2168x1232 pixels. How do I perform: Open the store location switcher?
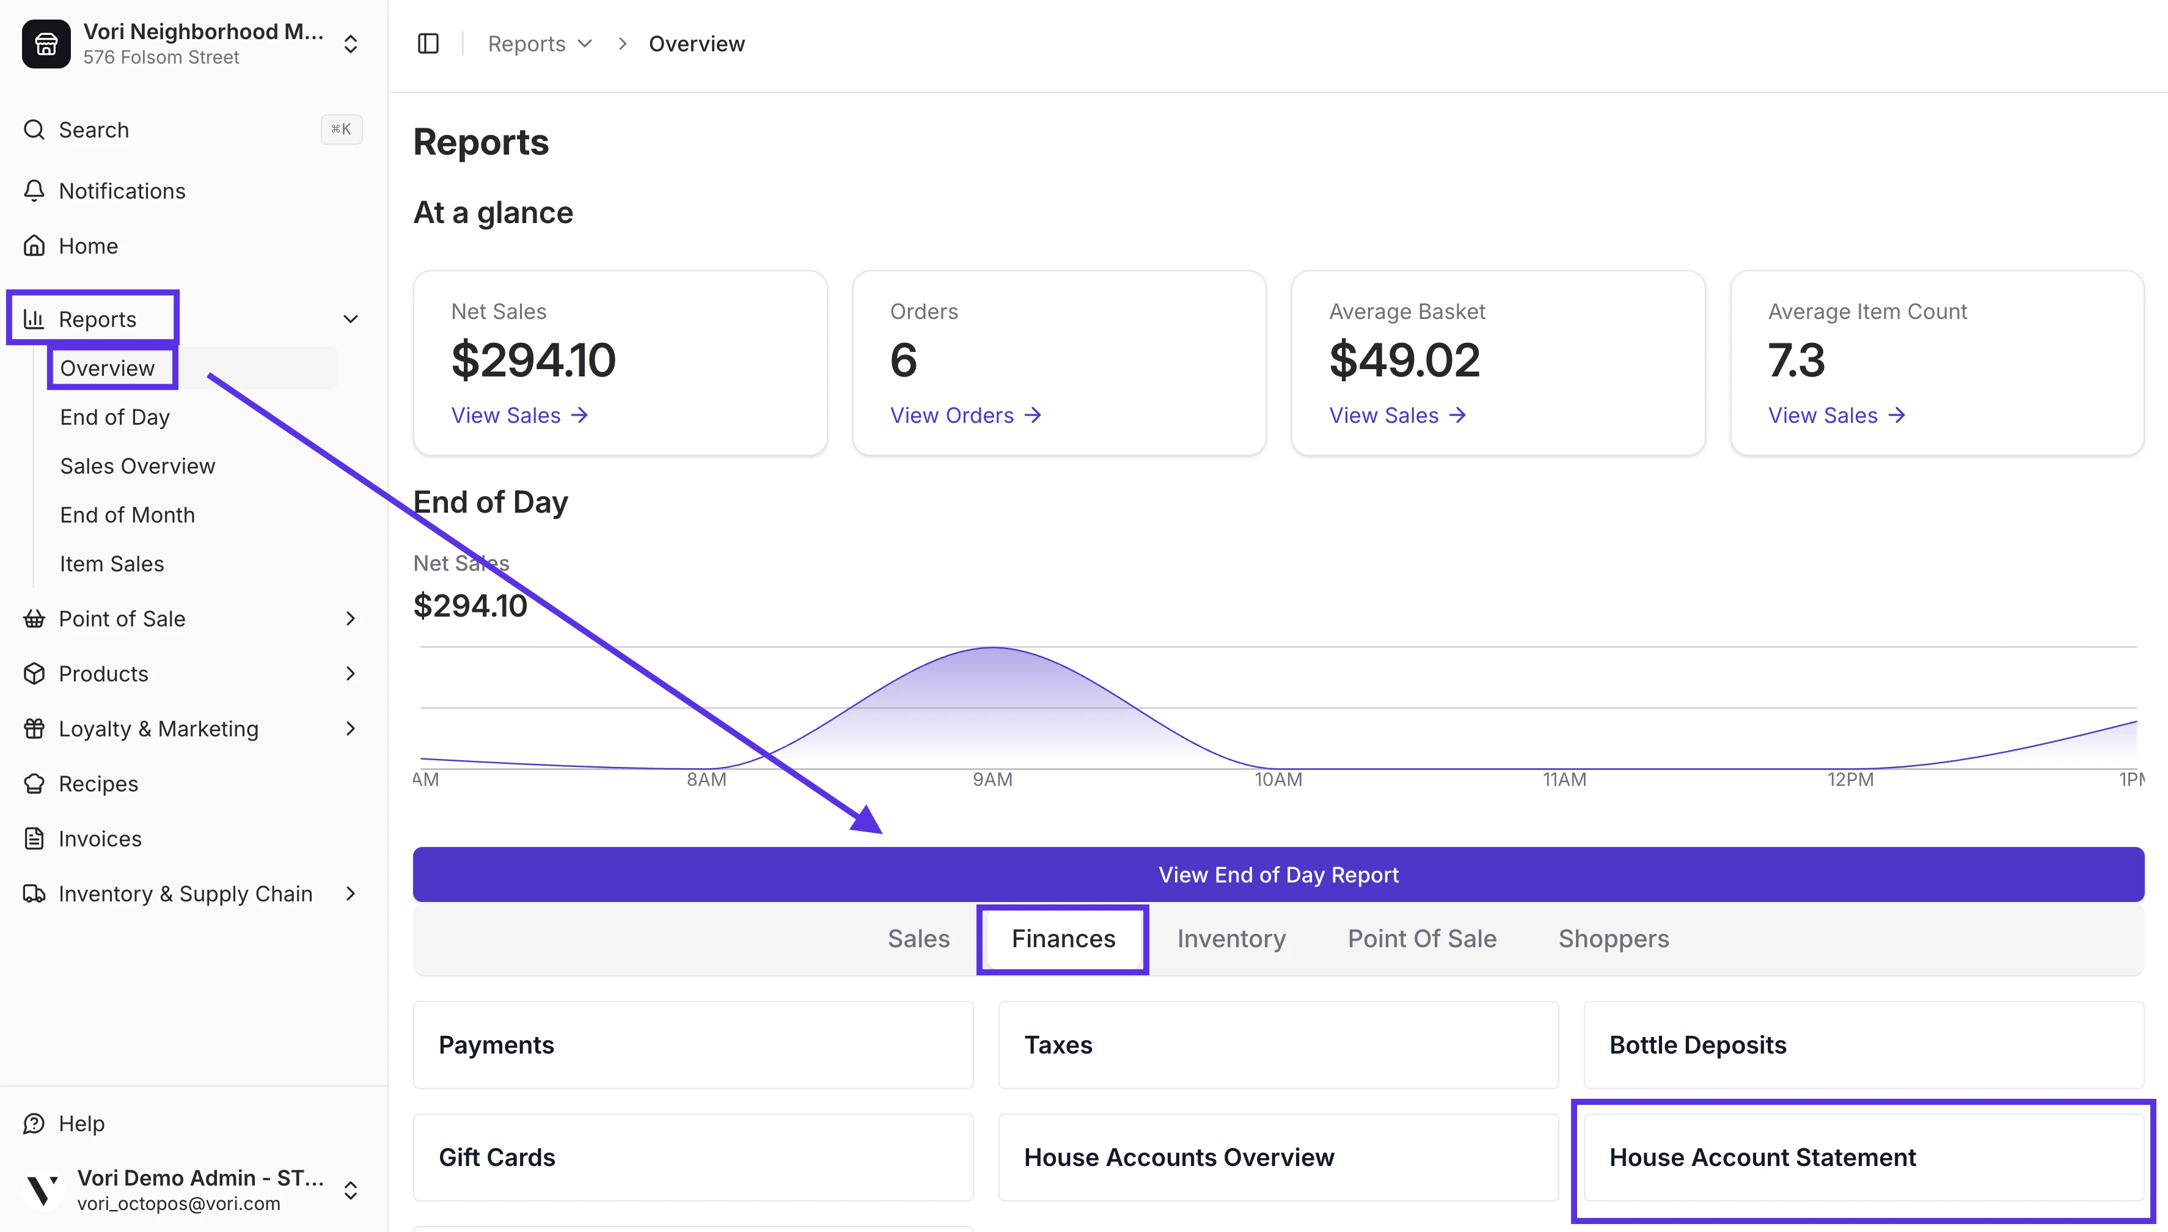click(350, 44)
